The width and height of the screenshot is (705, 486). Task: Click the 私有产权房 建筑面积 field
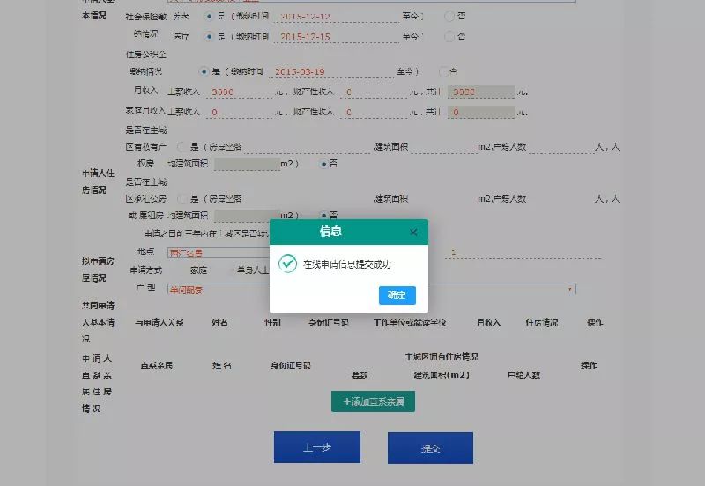[443, 147]
